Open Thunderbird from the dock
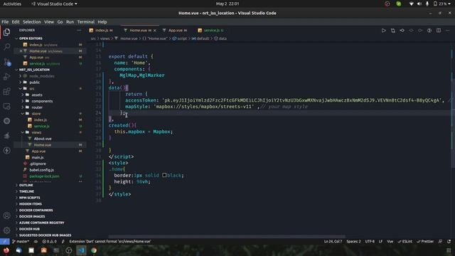Viewport: 455px width, 256px height. click(18, 250)
